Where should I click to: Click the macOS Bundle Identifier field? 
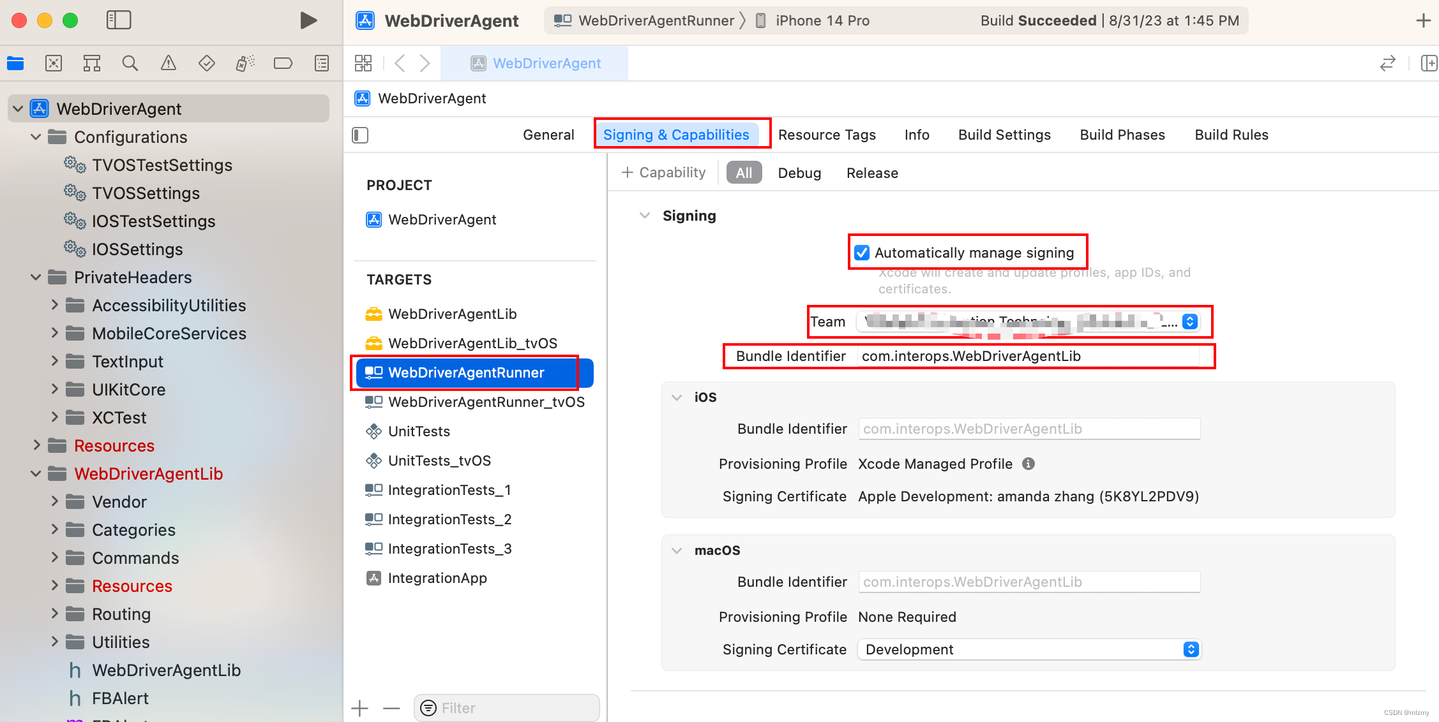pos(1029,582)
